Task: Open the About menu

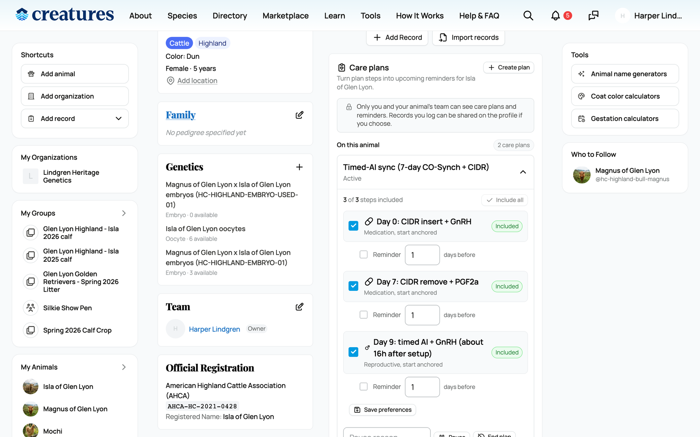Action: coord(140,15)
